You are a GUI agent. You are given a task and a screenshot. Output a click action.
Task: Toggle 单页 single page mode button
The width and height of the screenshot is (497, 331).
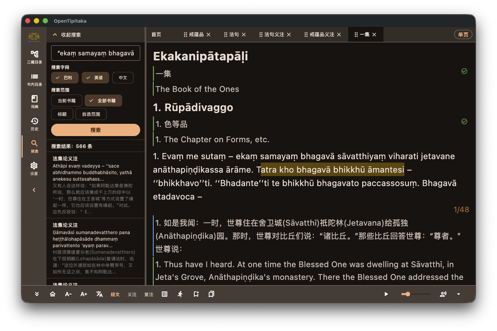463,35
